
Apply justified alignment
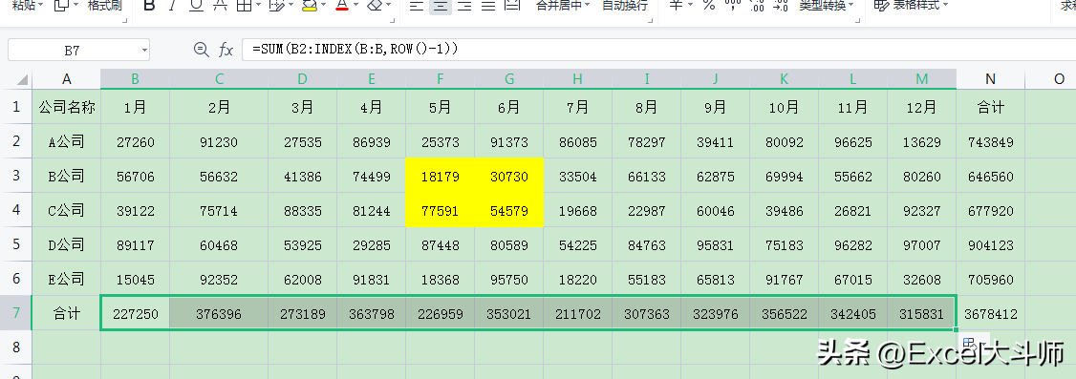488,6
